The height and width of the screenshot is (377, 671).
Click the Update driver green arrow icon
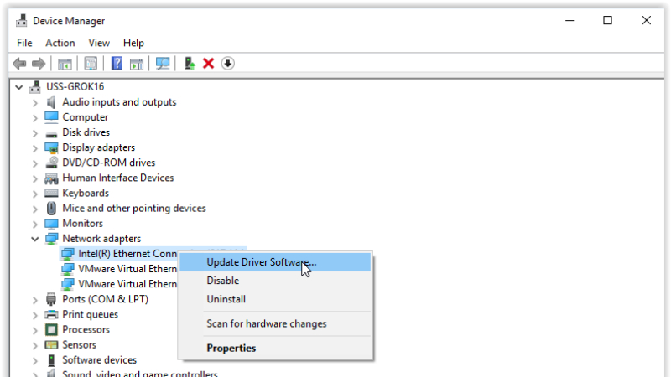click(x=190, y=64)
